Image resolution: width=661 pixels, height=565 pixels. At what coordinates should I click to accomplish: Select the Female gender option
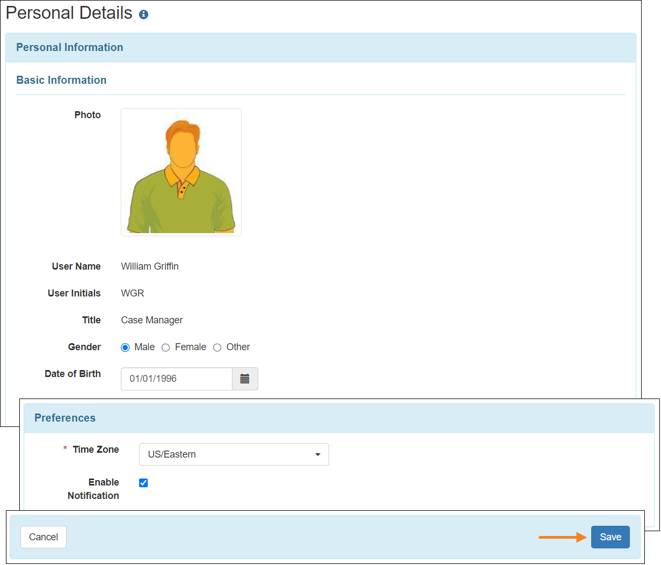[x=165, y=347]
